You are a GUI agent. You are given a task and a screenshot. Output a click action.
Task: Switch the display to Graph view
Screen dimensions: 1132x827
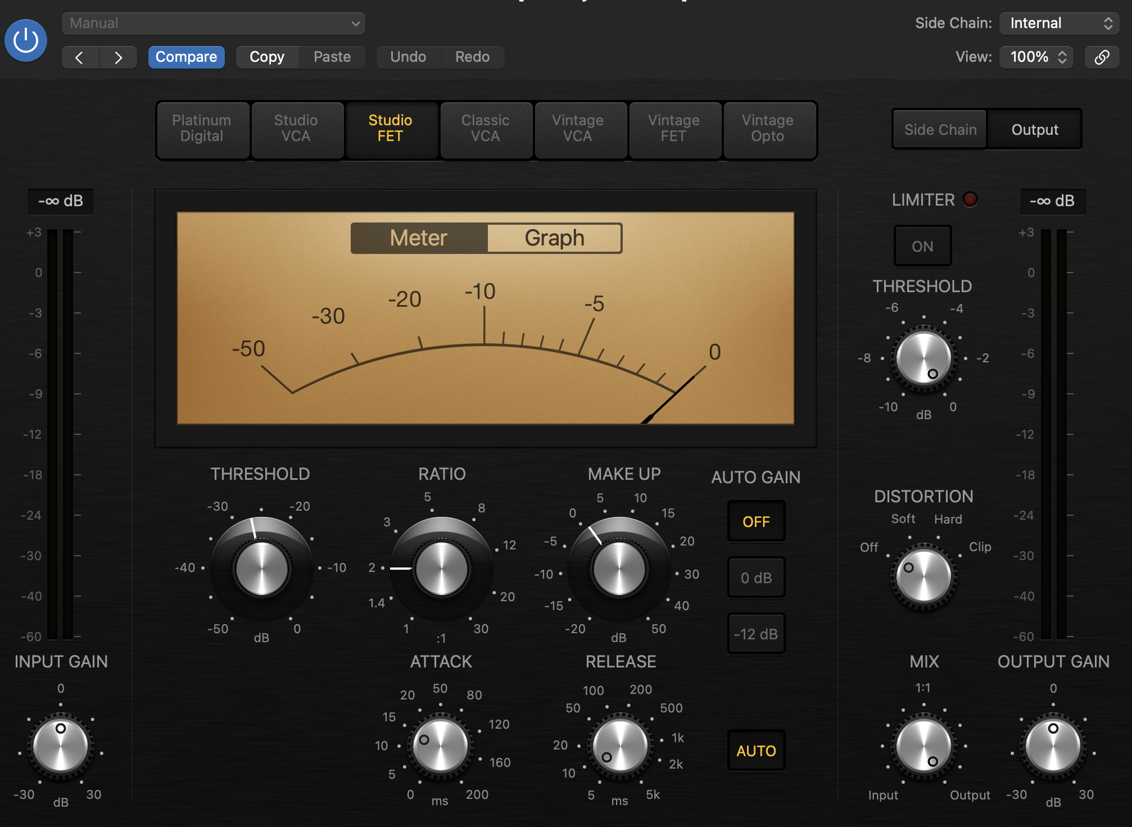[554, 238]
